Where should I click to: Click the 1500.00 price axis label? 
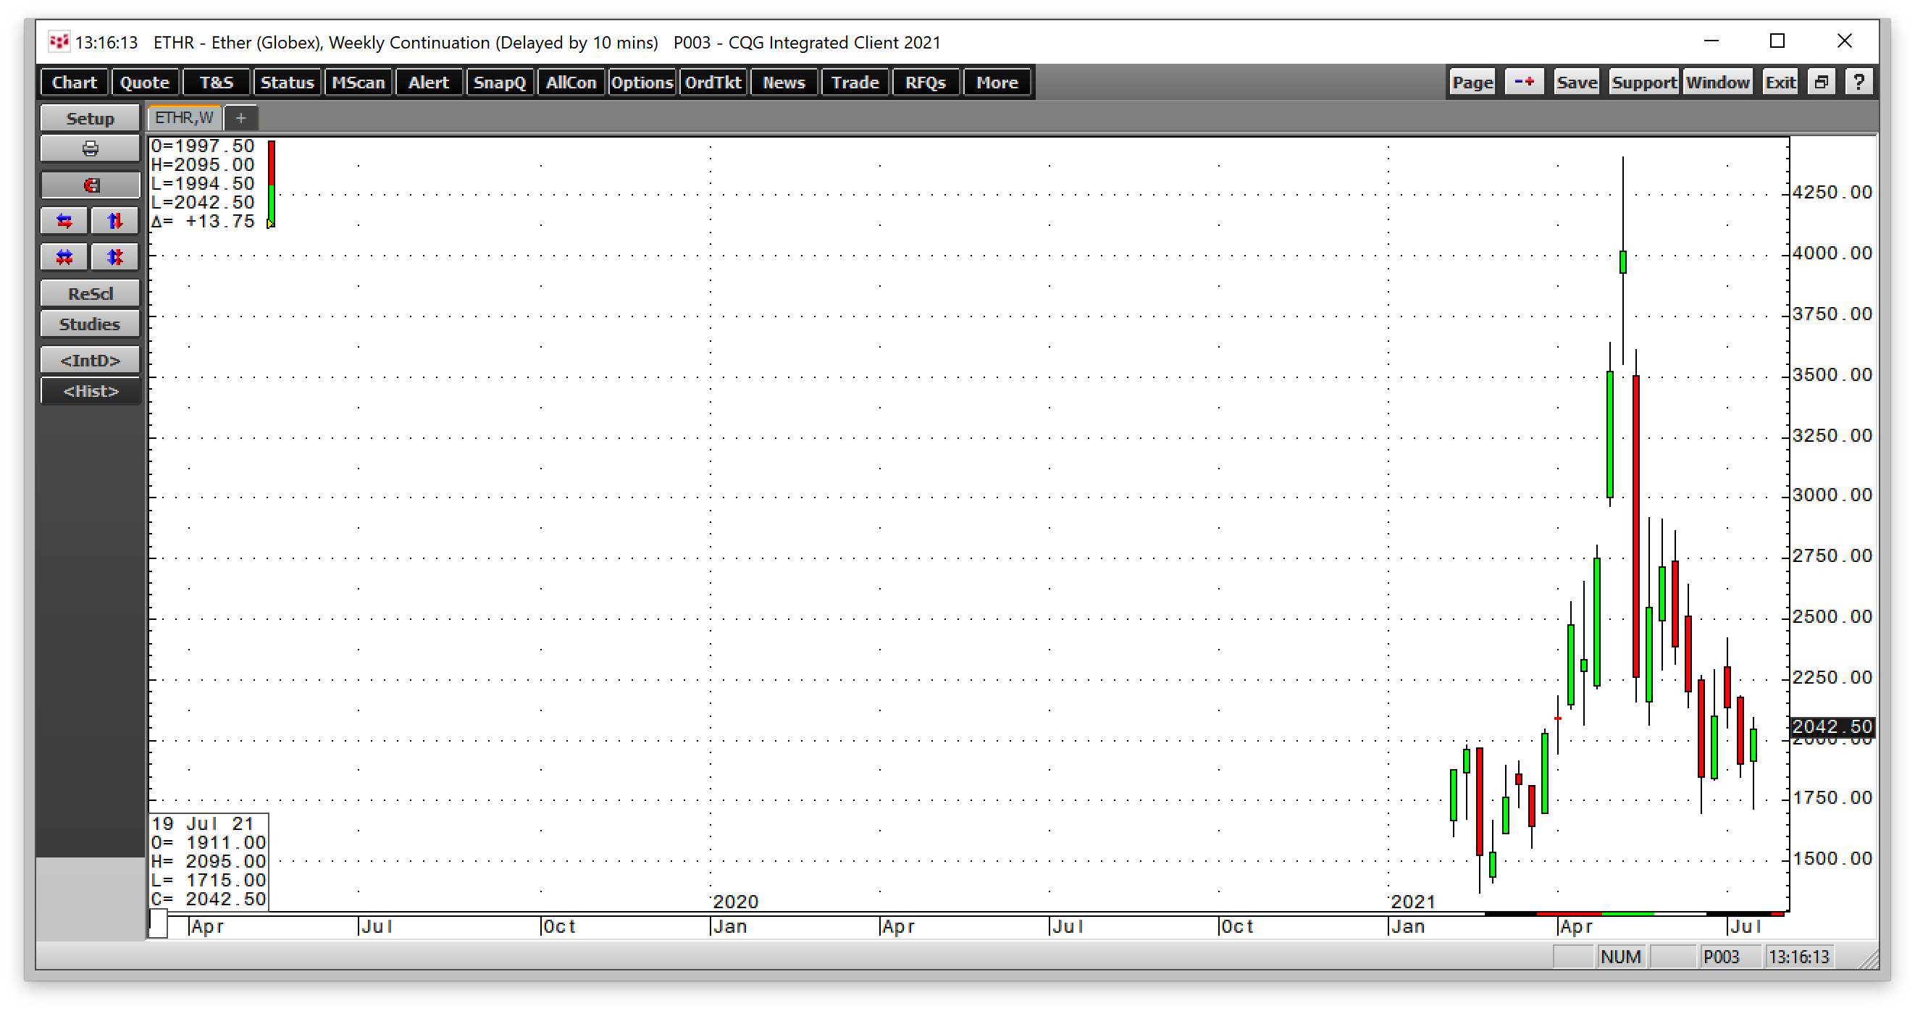(1832, 859)
